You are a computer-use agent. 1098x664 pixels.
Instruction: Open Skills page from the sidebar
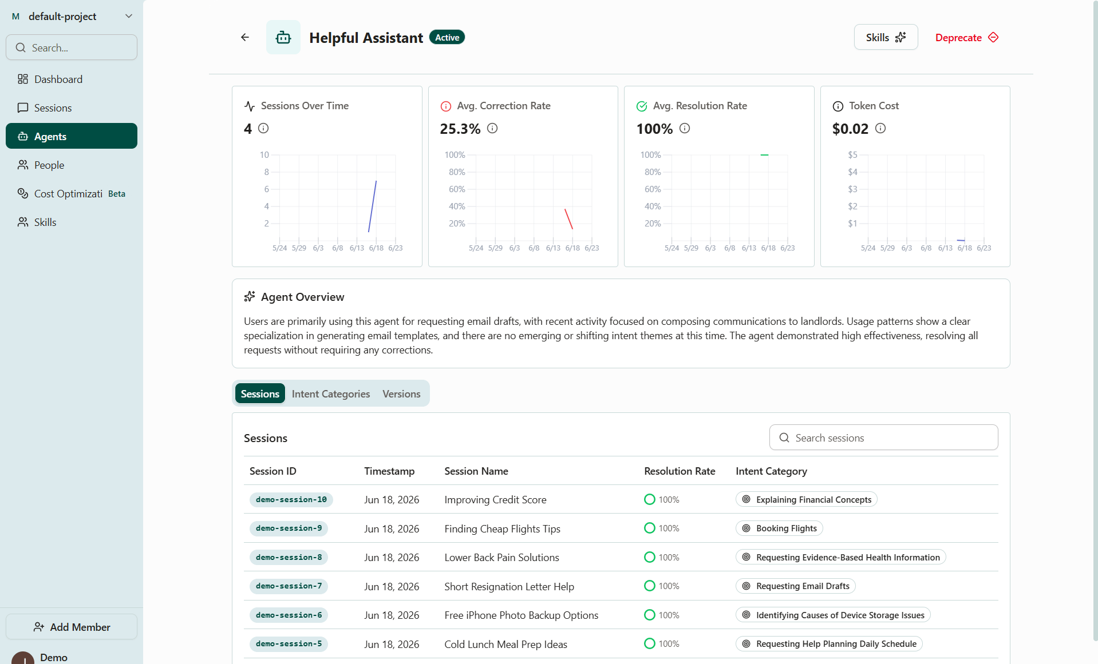[x=72, y=222]
